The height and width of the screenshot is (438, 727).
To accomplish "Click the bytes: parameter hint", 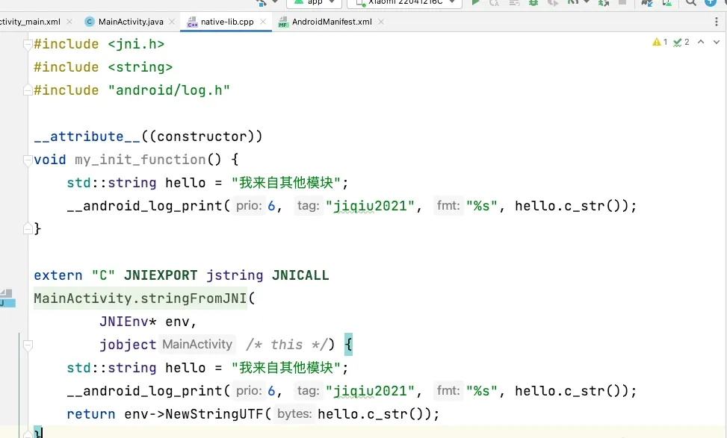I will [294, 413].
